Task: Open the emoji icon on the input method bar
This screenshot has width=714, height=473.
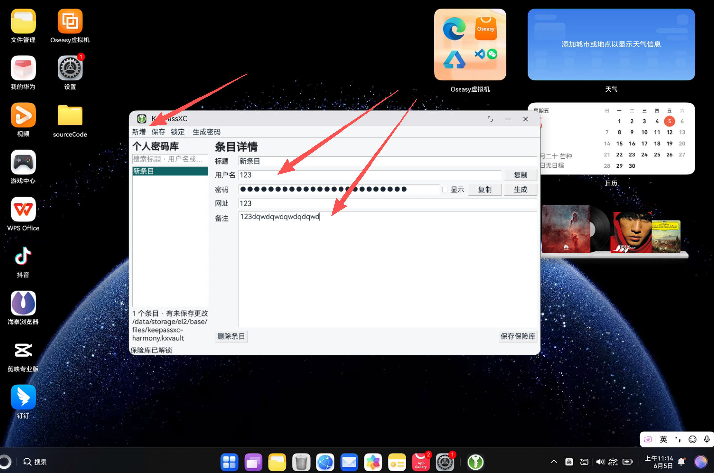Action: tap(693, 439)
